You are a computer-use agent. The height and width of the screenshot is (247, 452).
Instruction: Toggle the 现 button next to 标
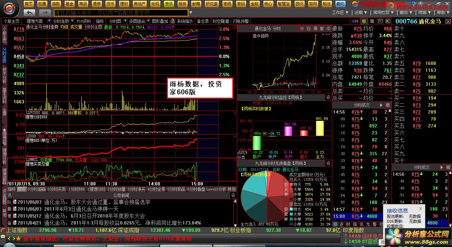[x=372, y=21]
